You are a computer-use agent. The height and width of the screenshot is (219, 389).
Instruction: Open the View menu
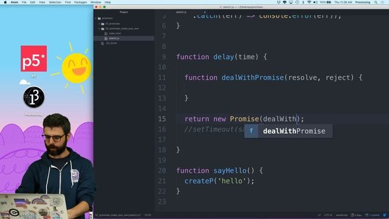pyautogui.click(x=42, y=2)
